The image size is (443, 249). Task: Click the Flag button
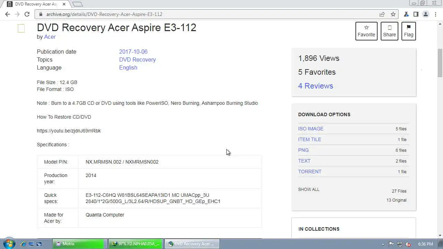pos(409,31)
